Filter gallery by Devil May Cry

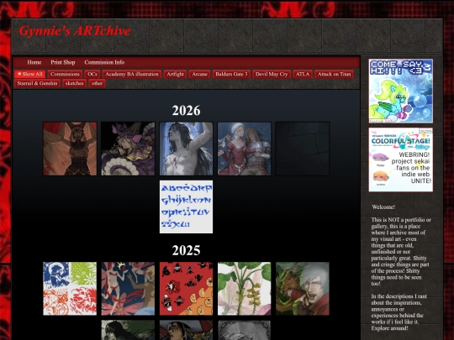[272, 74]
